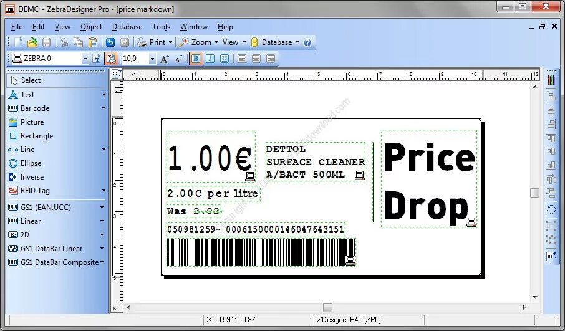Distribute objects evenly vertically
565x331 pixels.
pos(551,193)
